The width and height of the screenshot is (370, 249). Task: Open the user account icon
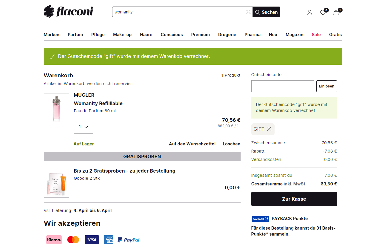310,12
